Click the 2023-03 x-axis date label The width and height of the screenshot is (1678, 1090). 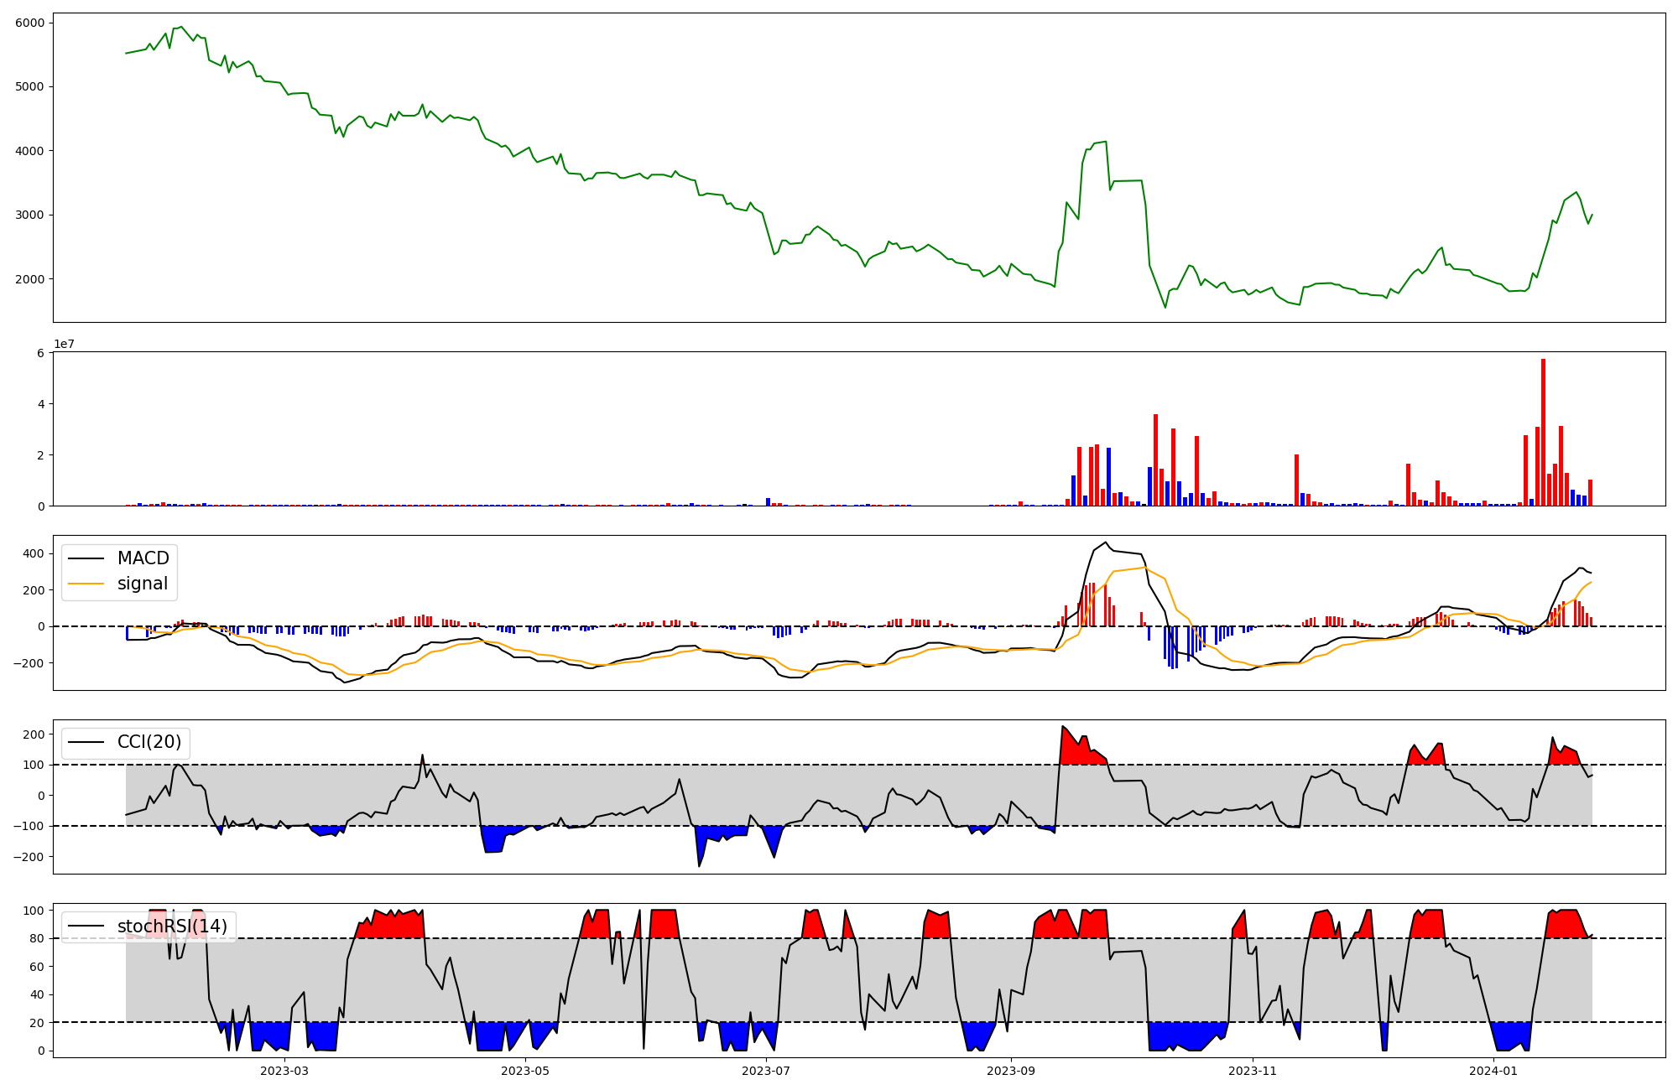click(284, 1071)
